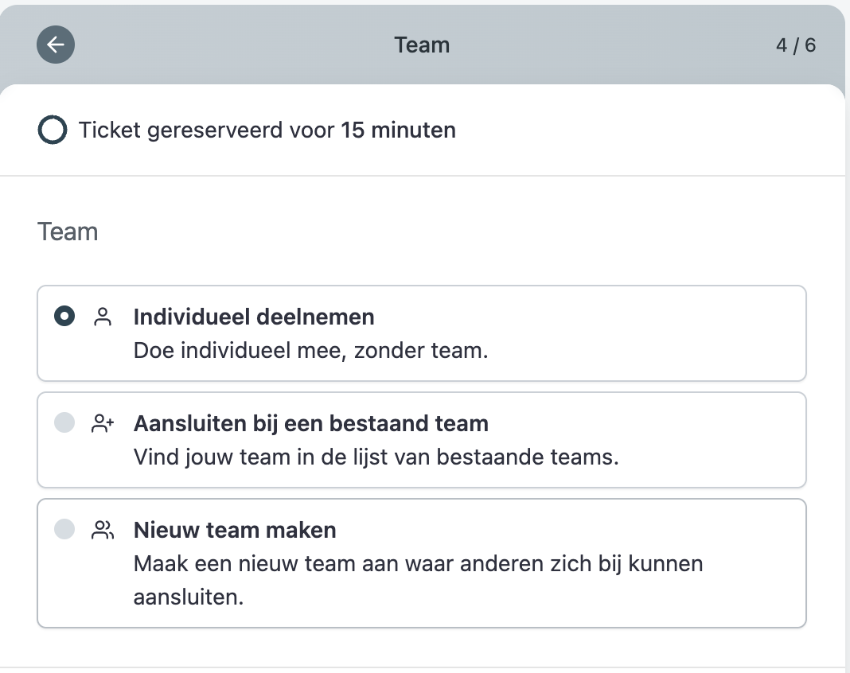Click the 4 / 6 step indicator
Screen dimensions: 850x673
click(x=795, y=45)
